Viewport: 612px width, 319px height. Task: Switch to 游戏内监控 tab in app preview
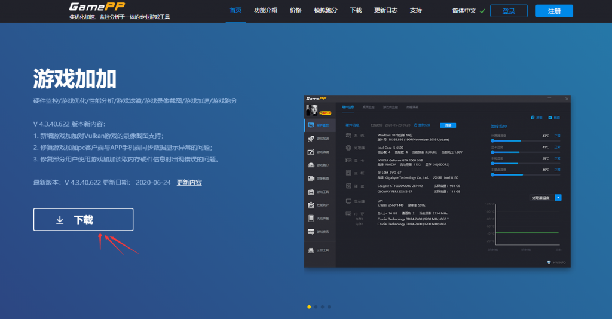(x=390, y=107)
